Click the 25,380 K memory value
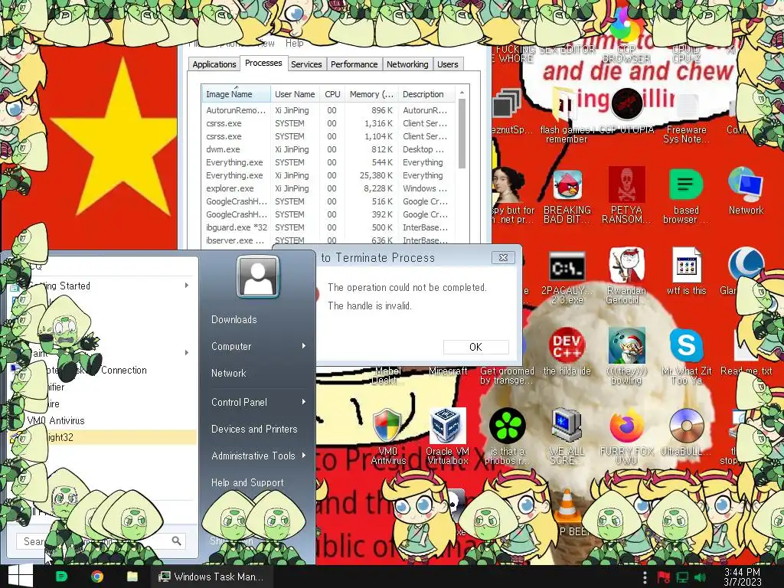 [376, 175]
